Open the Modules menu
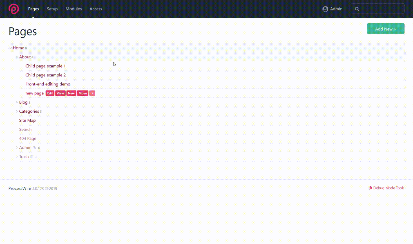This screenshot has width=413, height=244. click(73, 9)
